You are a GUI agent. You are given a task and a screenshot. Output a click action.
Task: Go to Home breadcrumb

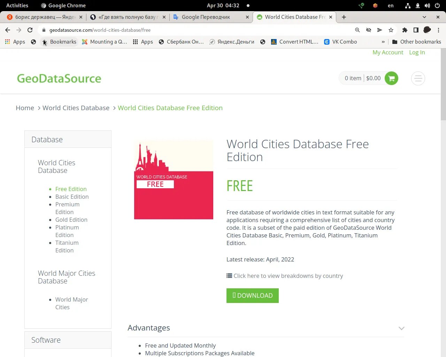pos(25,108)
